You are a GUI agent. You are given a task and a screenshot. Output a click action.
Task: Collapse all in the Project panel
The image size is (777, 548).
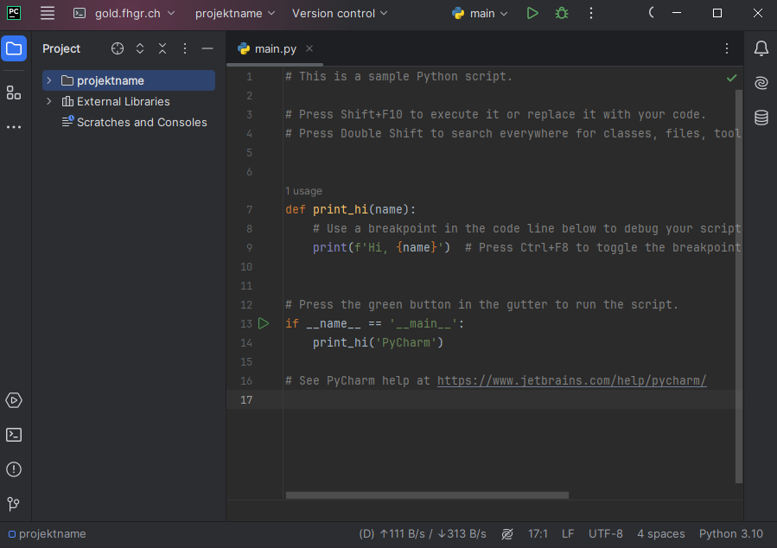click(162, 48)
